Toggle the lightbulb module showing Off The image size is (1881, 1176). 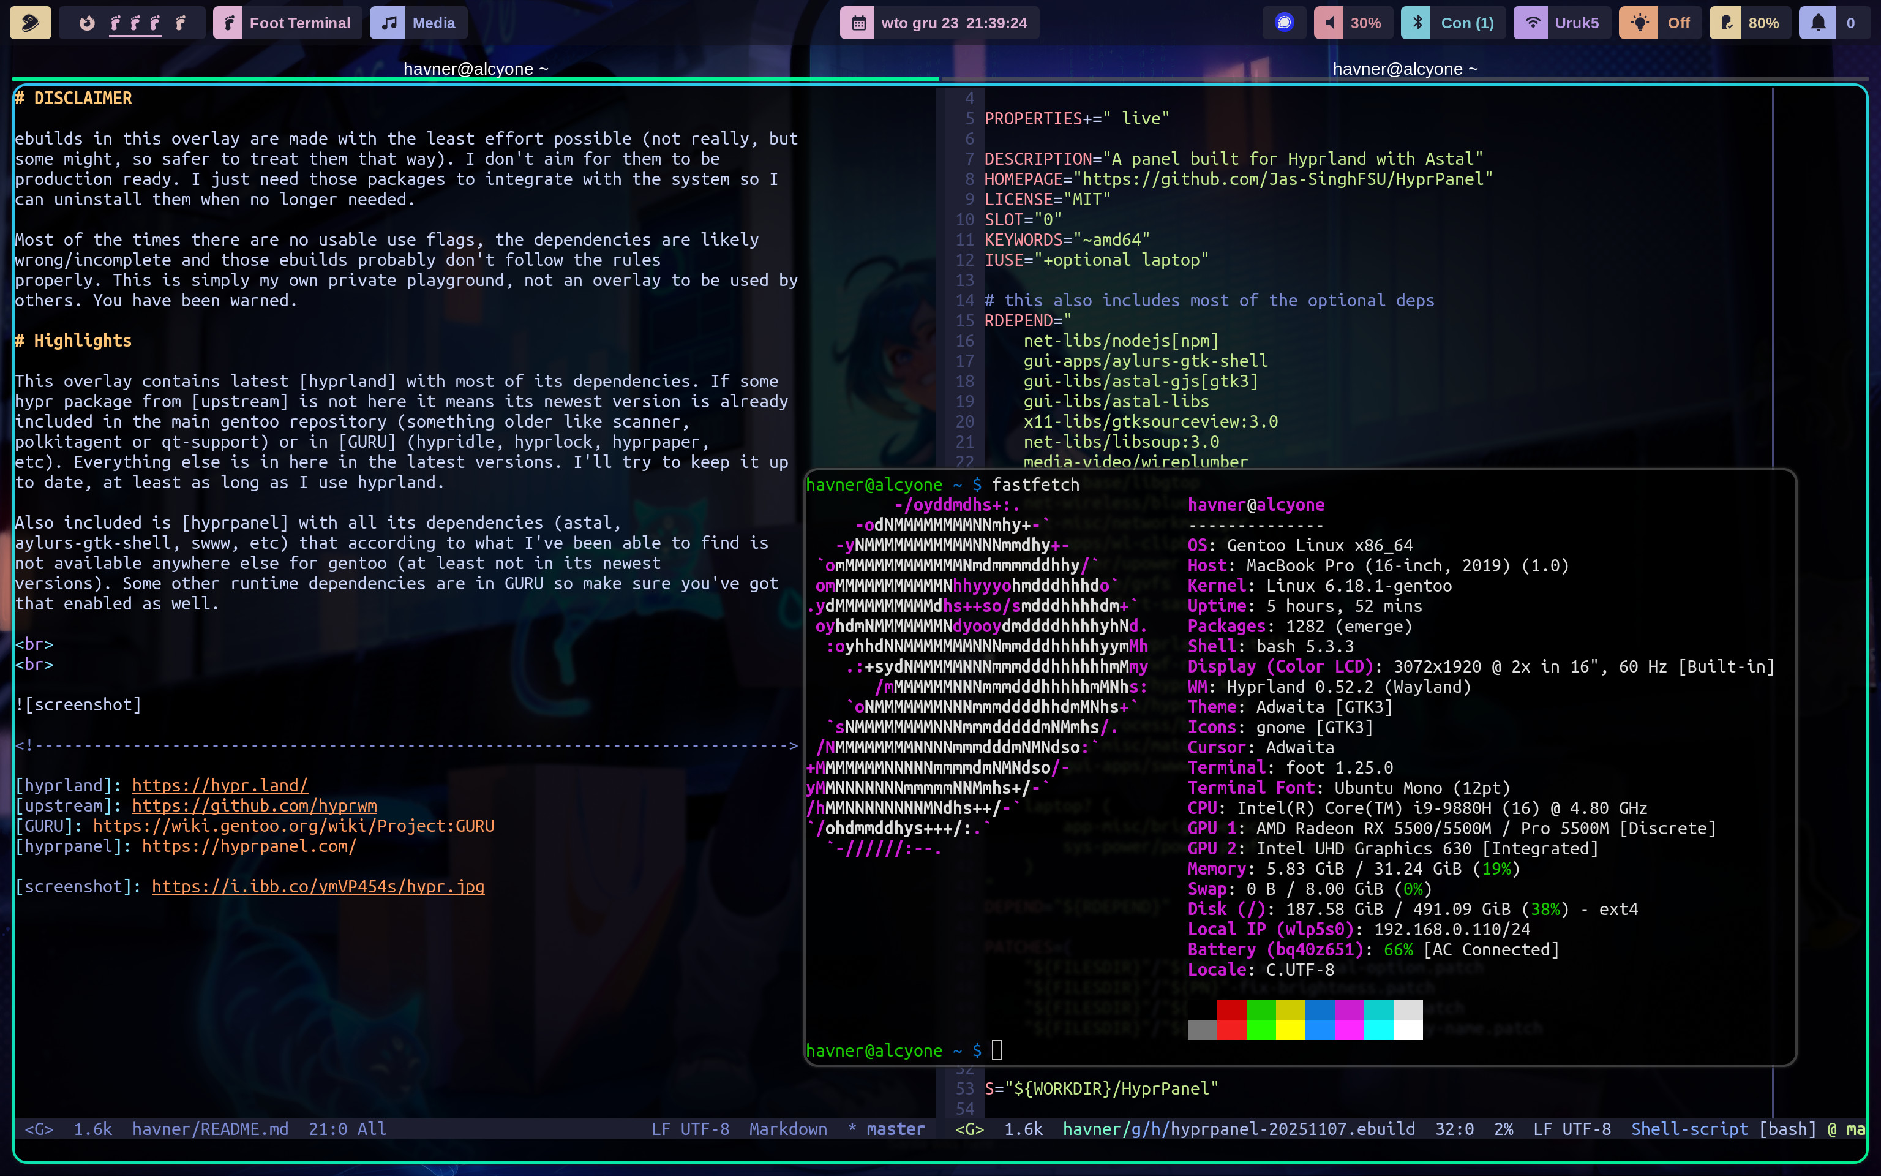[x=1639, y=23]
